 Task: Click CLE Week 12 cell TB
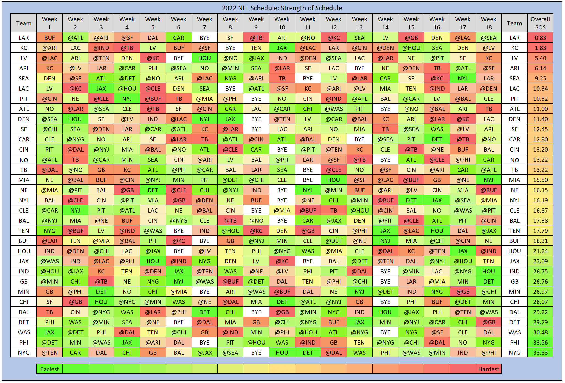pos(334,210)
